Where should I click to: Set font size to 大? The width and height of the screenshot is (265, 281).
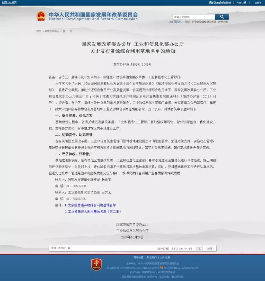coord(181,249)
